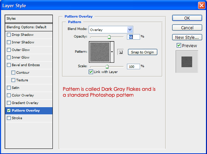Enable the Stroke checkbox

9,118
